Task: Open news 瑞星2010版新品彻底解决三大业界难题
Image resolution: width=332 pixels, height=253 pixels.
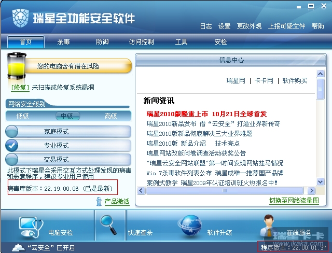Action: pyautogui.click(x=199, y=133)
